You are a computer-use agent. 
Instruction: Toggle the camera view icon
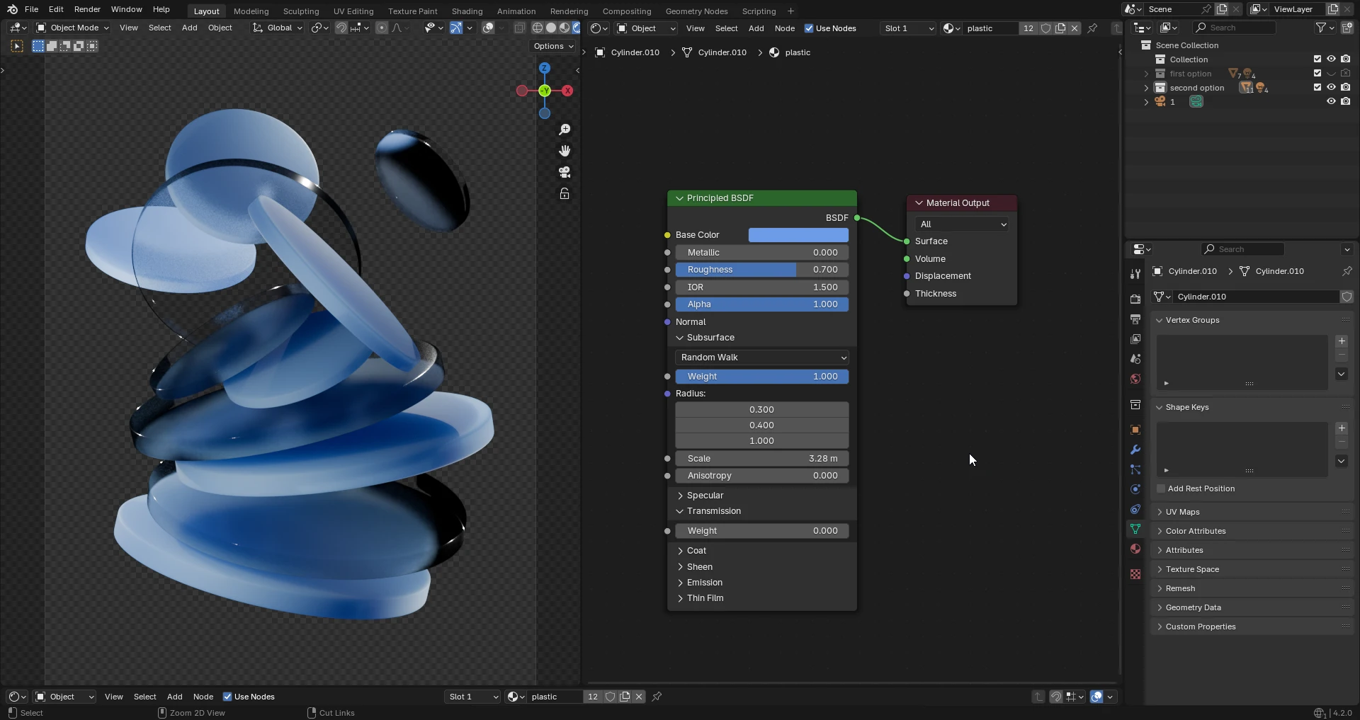565,172
